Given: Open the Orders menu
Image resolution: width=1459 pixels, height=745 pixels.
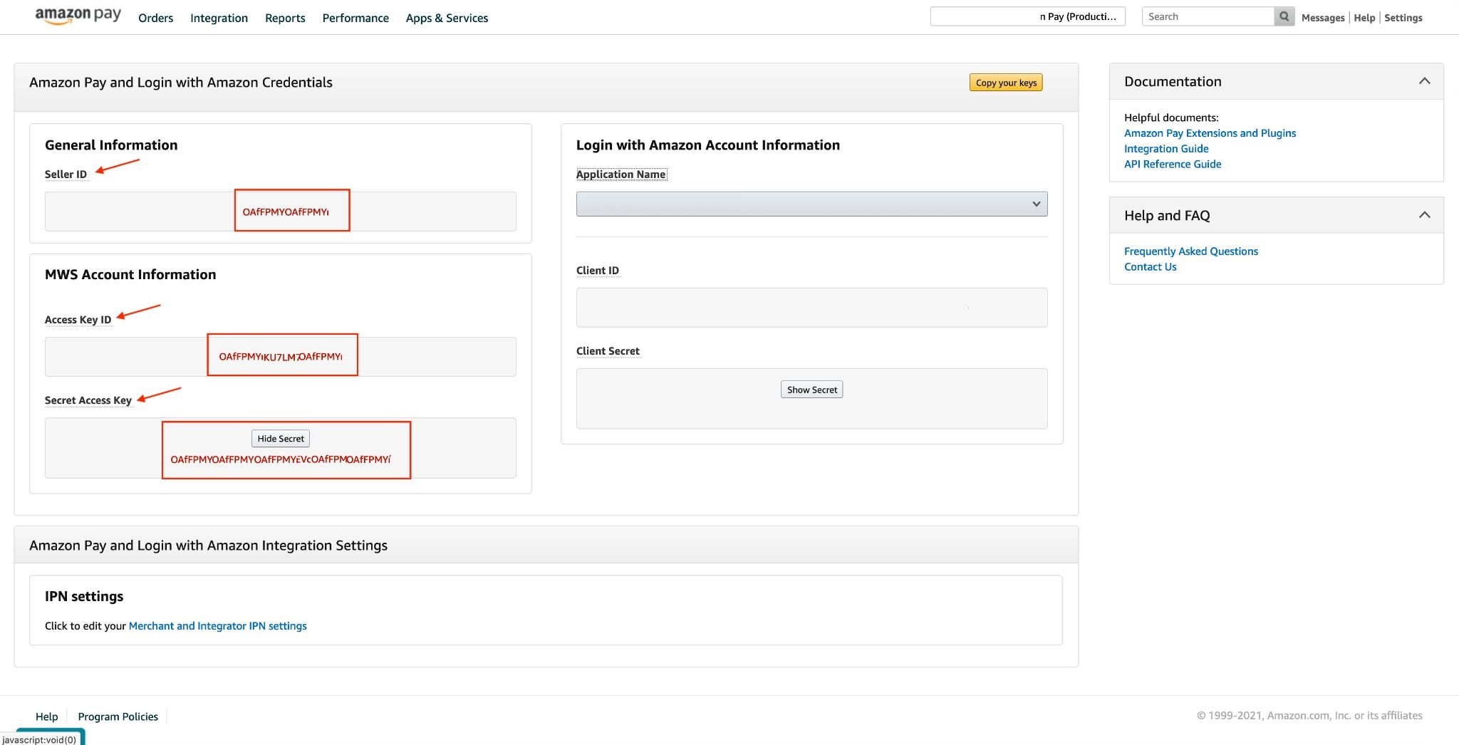Looking at the screenshot, I should [155, 18].
